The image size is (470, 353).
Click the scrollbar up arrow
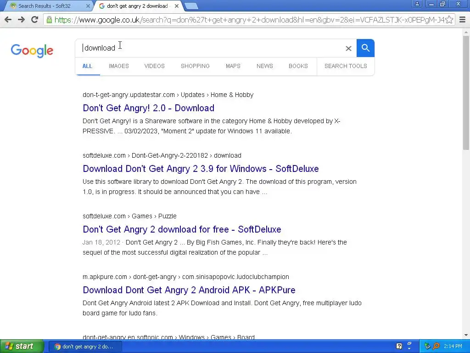466,32
